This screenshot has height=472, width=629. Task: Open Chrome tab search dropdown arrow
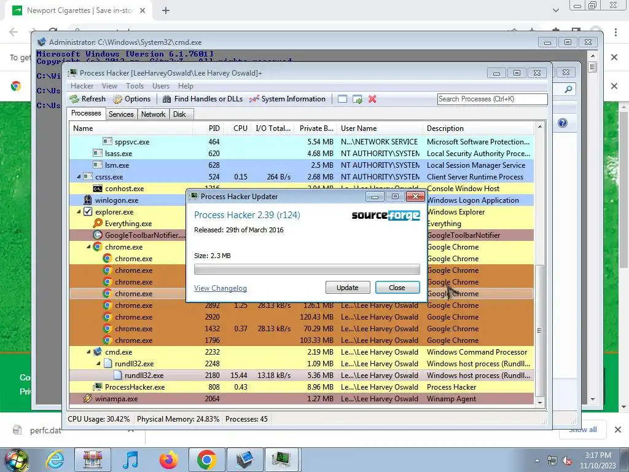[555, 10]
